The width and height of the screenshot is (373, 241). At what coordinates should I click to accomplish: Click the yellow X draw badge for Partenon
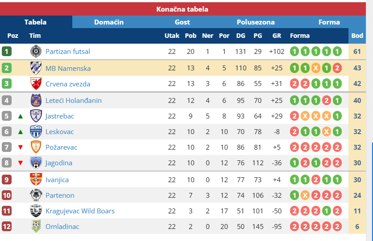(x=305, y=196)
